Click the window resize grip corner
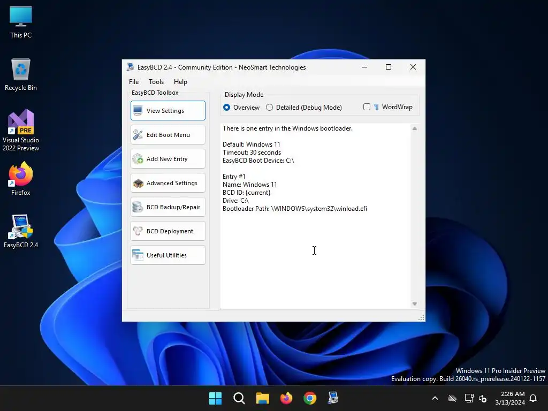548x411 pixels. click(421, 317)
